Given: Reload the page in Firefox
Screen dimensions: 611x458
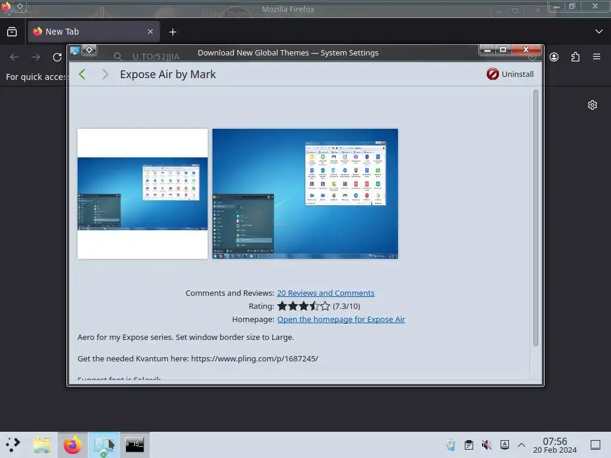Looking at the screenshot, I should [x=57, y=57].
